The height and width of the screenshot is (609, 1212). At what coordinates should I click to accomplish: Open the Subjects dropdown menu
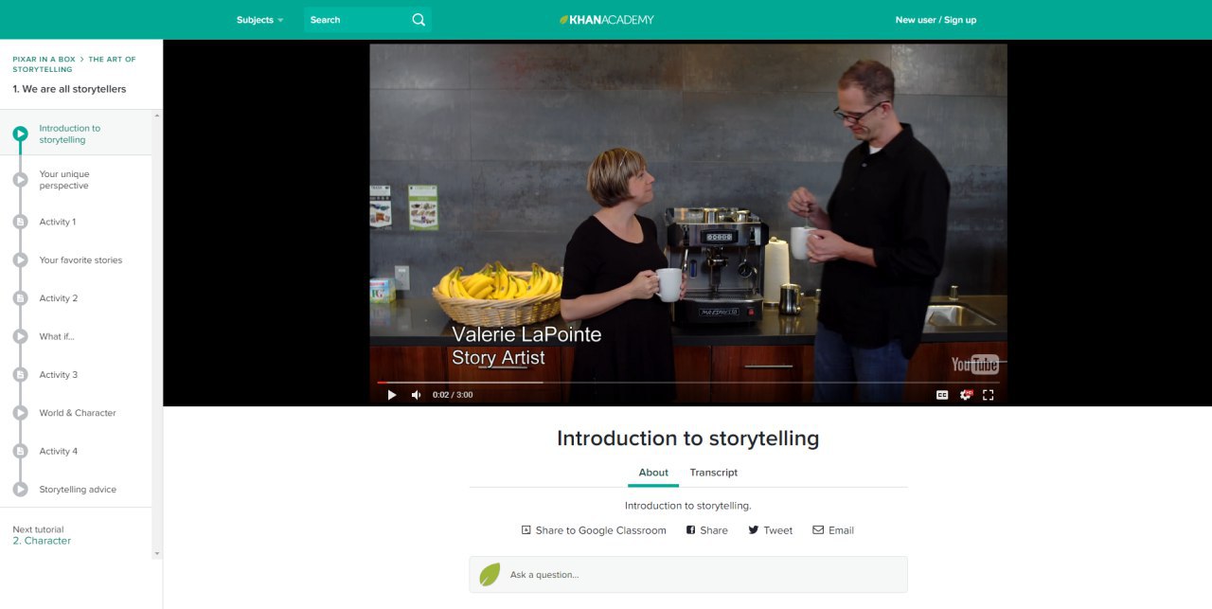[x=259, y=20]
